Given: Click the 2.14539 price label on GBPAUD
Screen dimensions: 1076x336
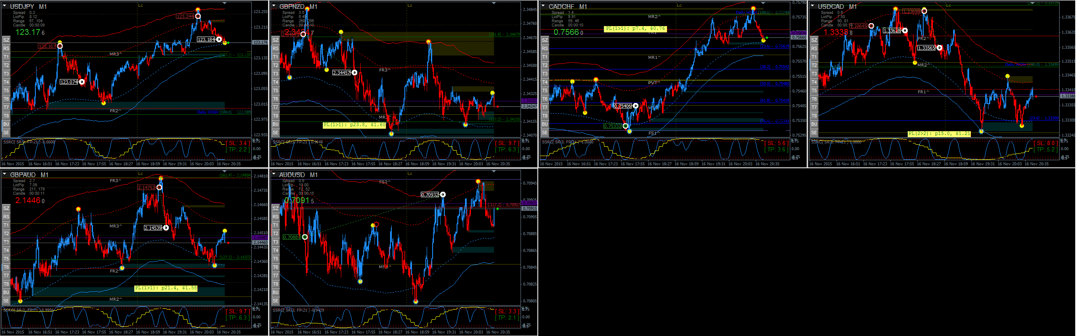Looking at the screenshot, I should 153,228.
